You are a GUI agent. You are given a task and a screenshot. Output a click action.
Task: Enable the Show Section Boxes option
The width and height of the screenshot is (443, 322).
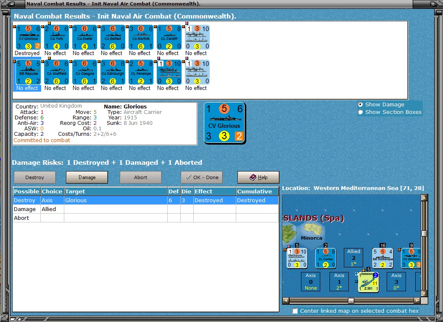[x=361, y=112]
